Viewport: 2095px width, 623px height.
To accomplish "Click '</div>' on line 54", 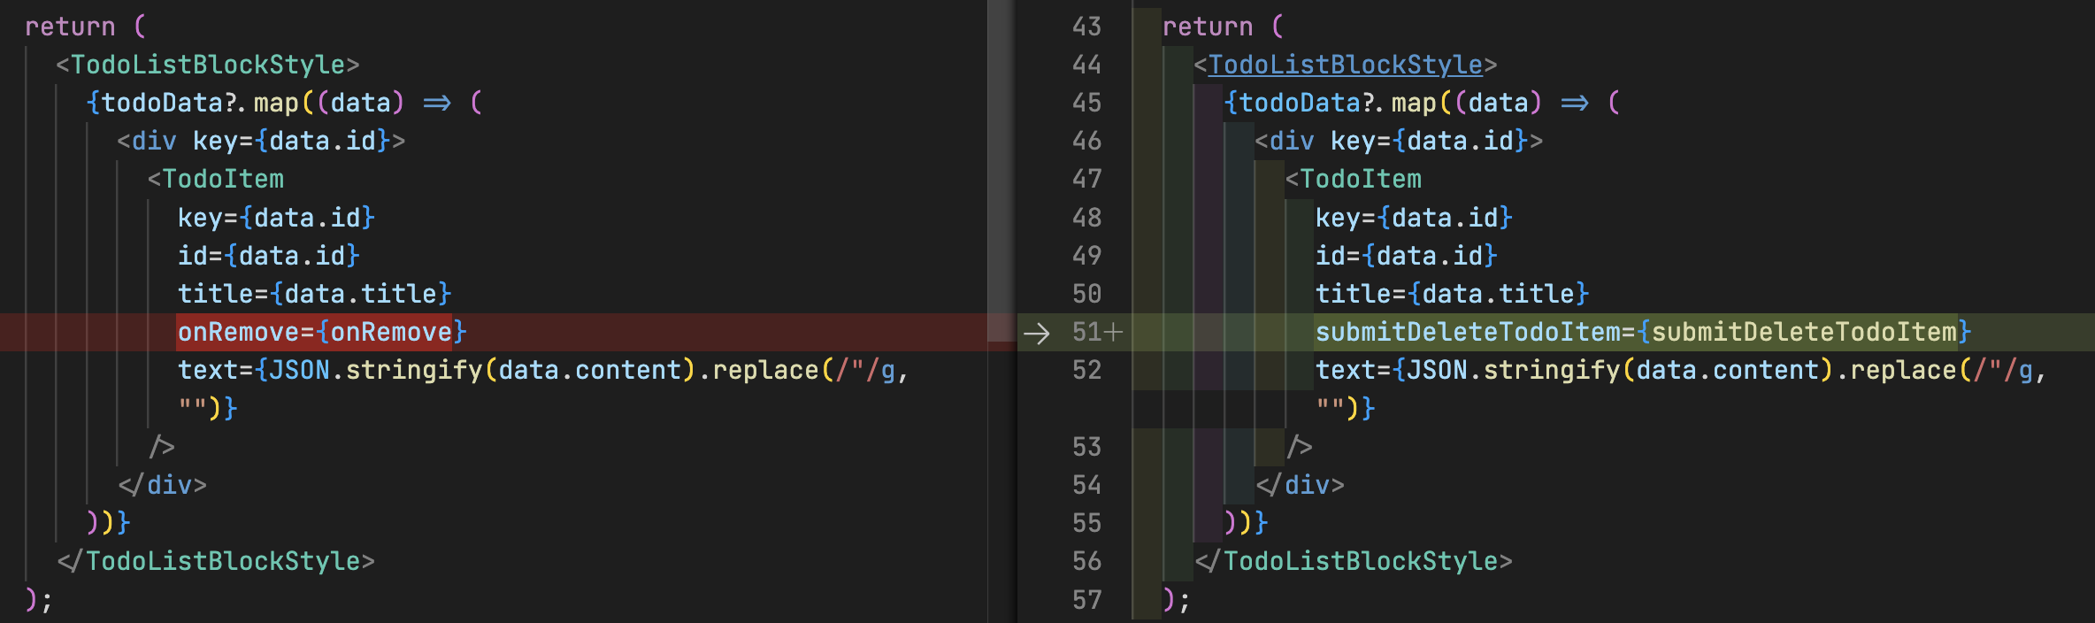I will coord(1300,485).
